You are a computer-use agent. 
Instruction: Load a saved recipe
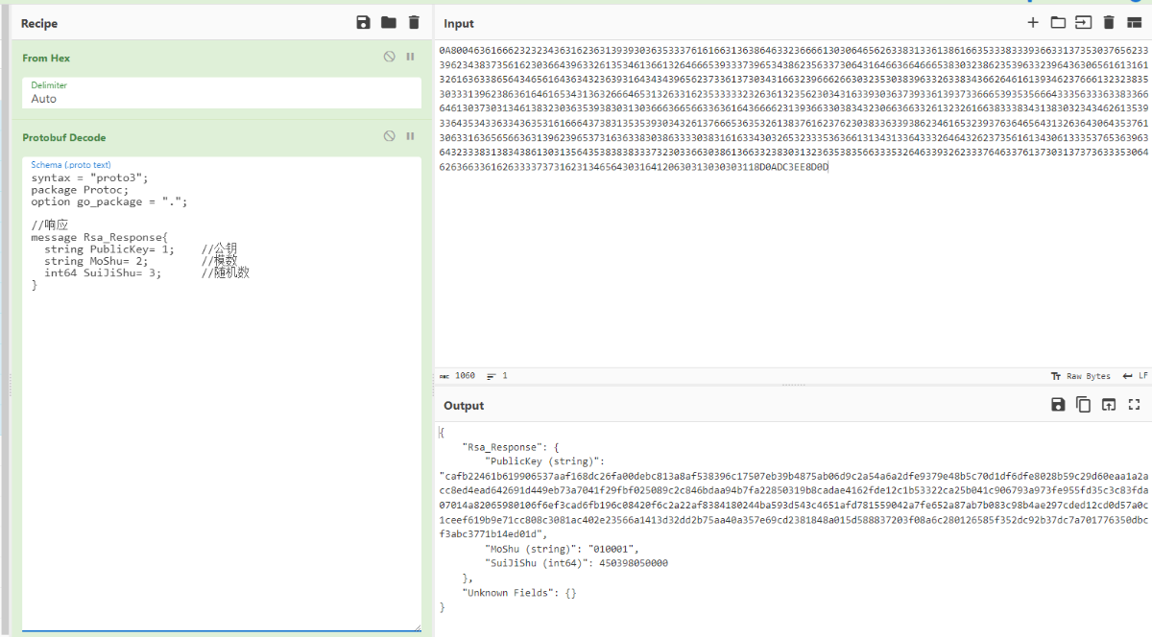click(x=389, y=23)
